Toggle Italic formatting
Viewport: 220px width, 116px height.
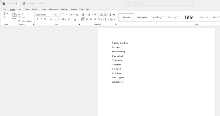(x=41, y=19)
